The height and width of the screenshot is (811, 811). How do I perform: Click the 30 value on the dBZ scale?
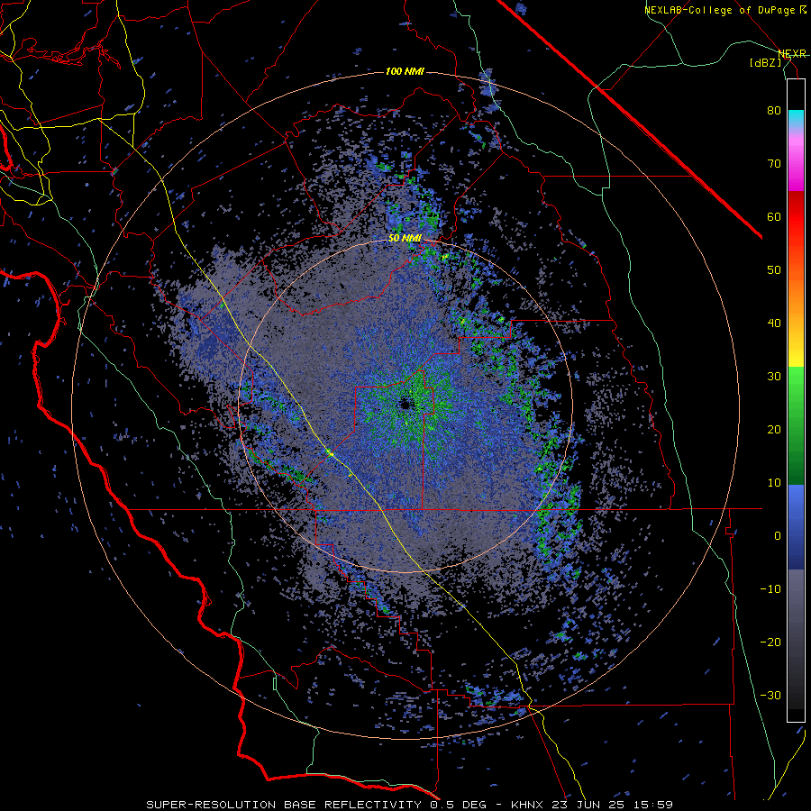[x=774, y=376]
